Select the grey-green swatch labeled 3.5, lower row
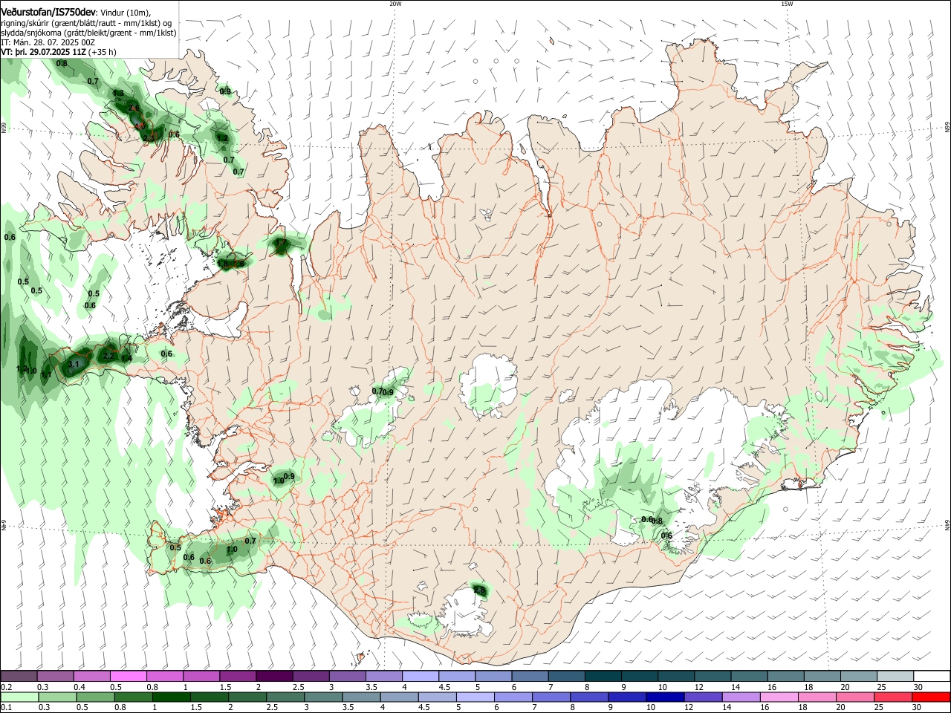 point(361,697)
